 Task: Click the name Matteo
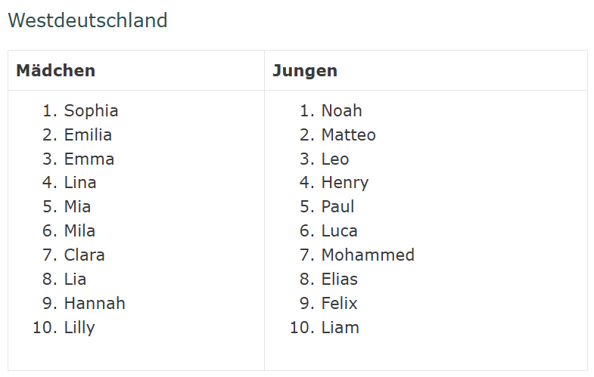pos(348,135)
